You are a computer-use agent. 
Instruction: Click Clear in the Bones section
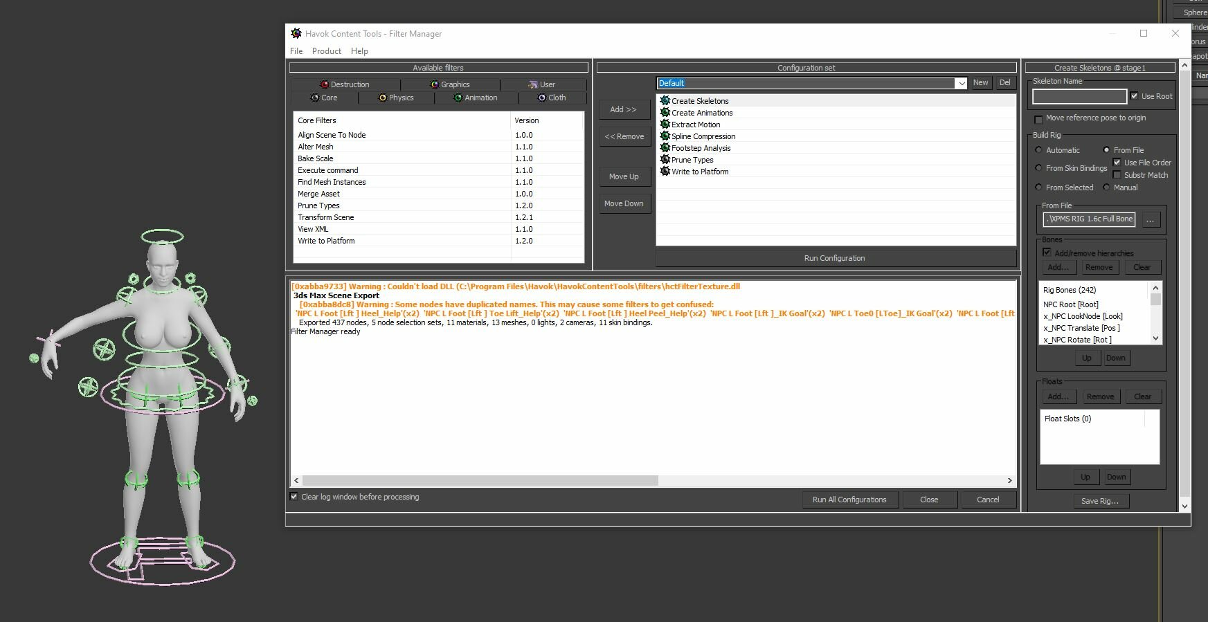point(1142,267)
